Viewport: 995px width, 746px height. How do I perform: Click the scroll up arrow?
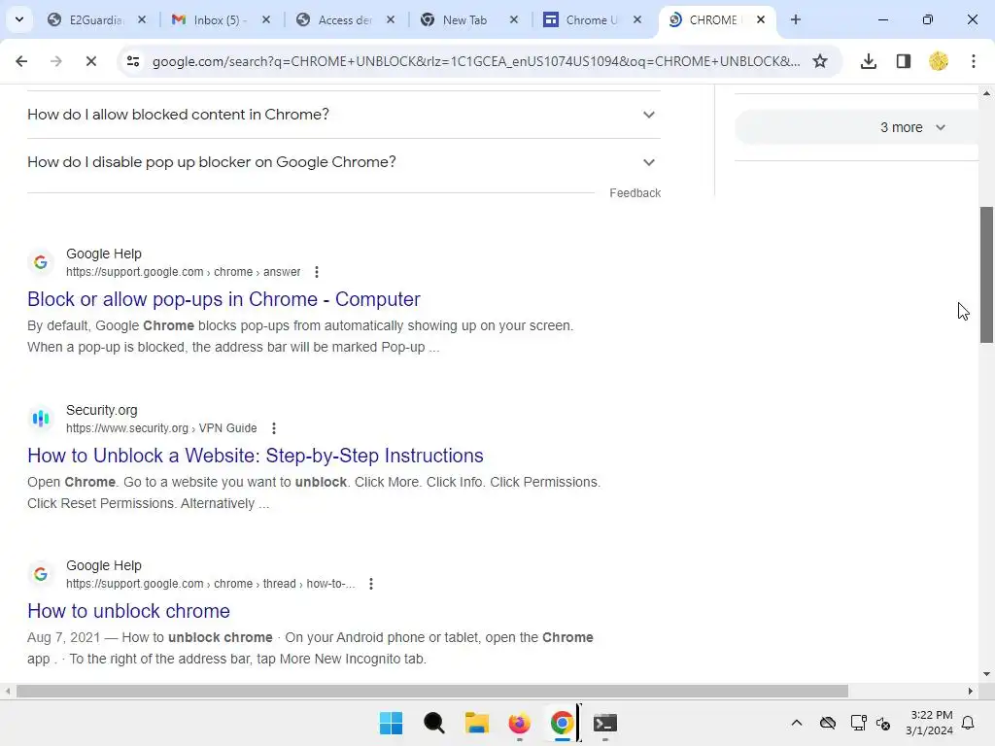[x=987, y=93]
